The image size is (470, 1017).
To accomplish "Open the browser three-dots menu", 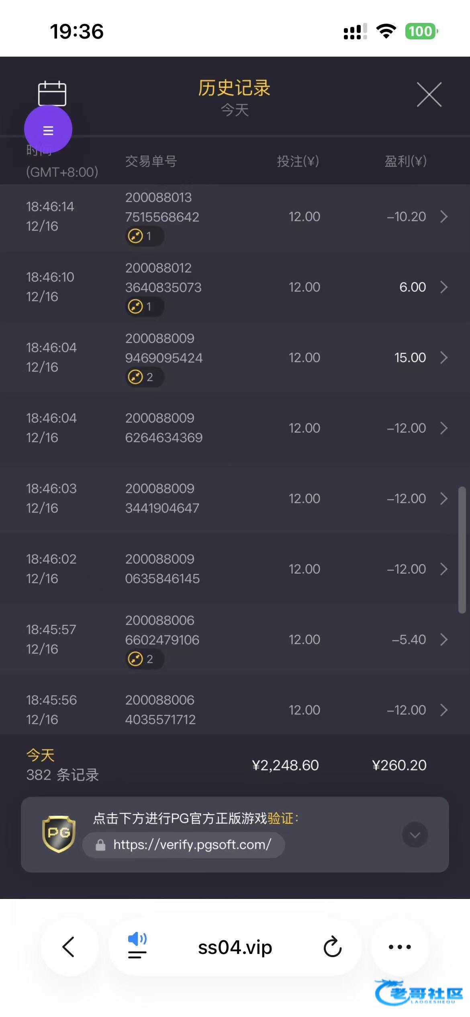I will (x=400, y=947).
